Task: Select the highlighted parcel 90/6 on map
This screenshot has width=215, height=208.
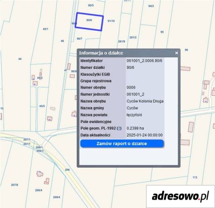Action: (89, 22)
